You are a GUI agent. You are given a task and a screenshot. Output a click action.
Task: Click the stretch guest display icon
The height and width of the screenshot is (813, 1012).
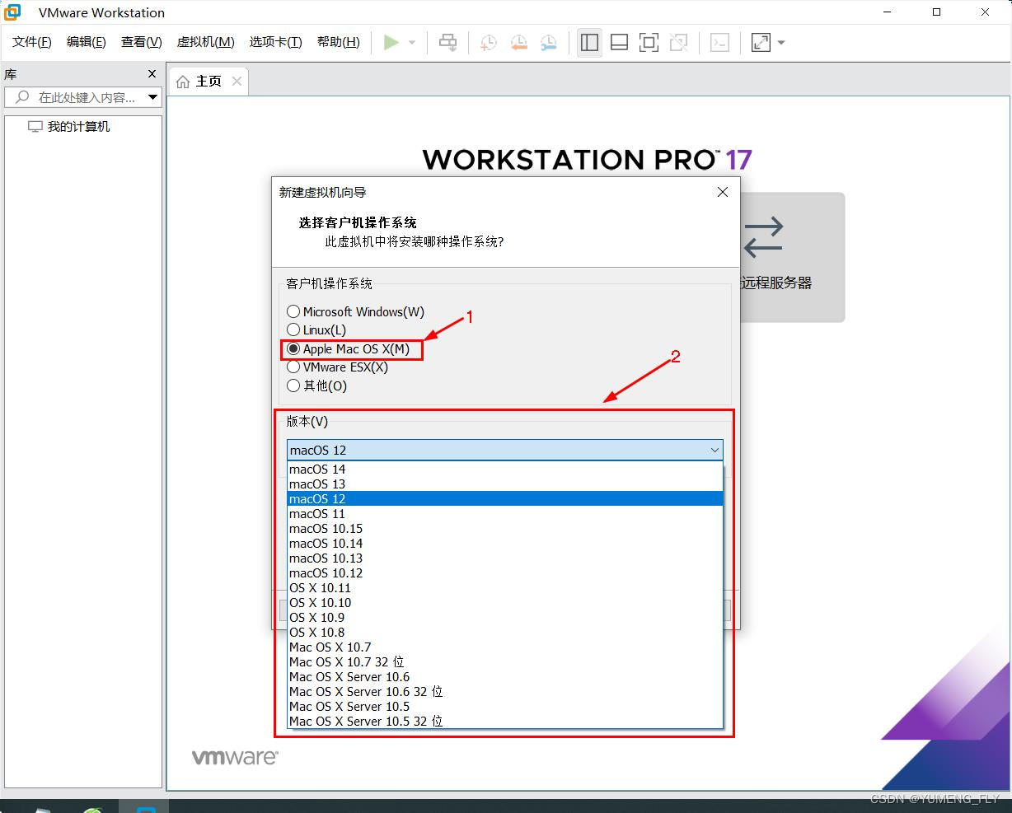[761, 42]
